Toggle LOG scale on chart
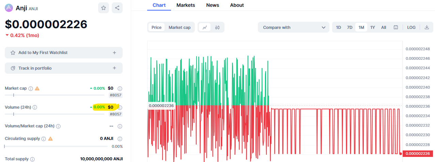 tap(411, 28)
